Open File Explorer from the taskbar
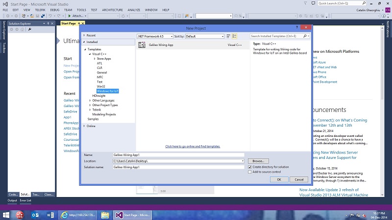Image resolution: width=392 pixels, height=220 pixels. point(105,215)
